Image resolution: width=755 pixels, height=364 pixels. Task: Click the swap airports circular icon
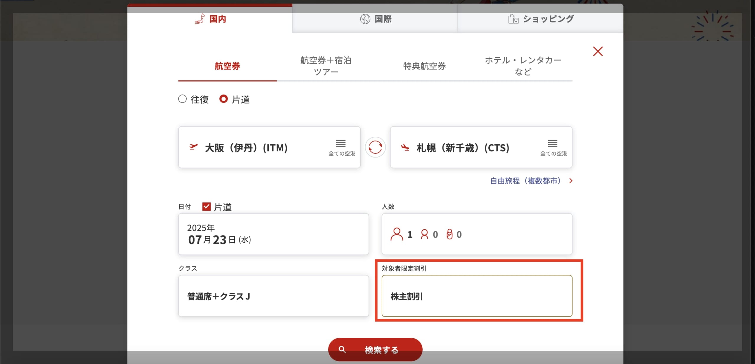coord(375,147)
